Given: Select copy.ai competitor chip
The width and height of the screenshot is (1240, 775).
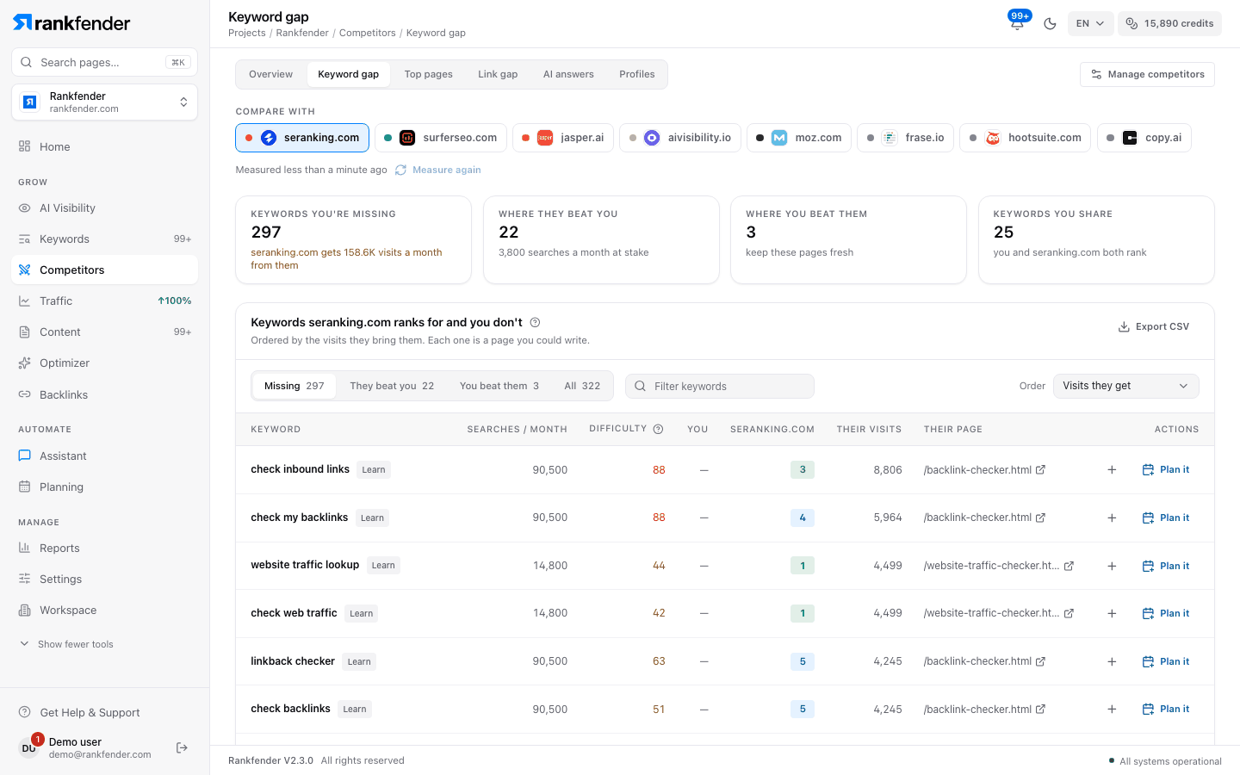Looking at the screenshot, I should pyautogui.click(x=1144, y=138).
